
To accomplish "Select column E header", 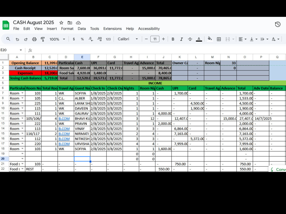I will (82, 57).
